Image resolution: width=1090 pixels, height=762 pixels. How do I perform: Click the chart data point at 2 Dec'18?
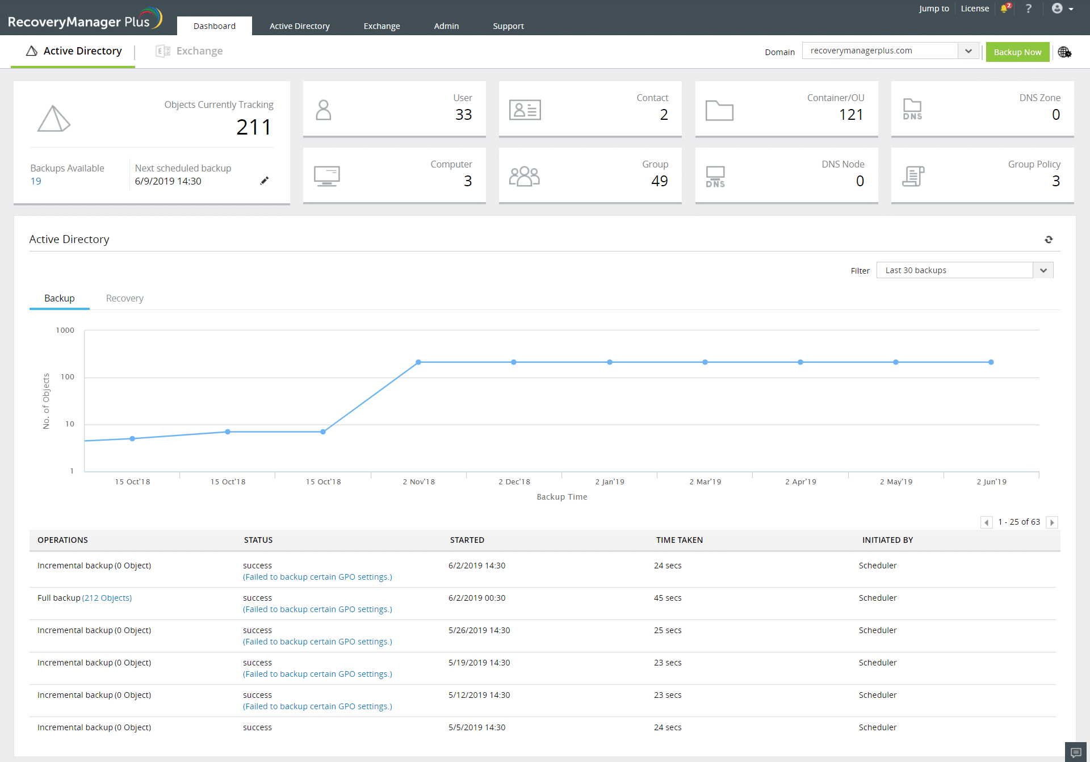pos(514,362)
